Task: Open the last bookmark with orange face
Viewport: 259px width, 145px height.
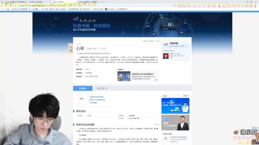Action: click(123, 9)
